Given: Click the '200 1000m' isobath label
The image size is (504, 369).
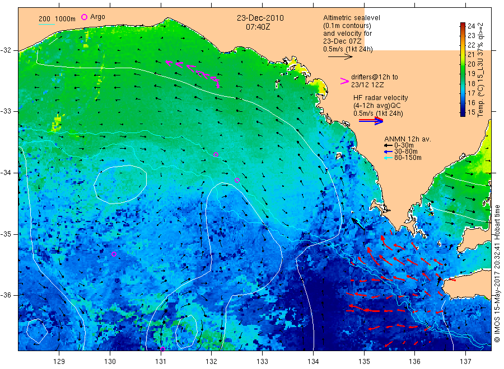Looking at the screenshot, I should point(57,19).
